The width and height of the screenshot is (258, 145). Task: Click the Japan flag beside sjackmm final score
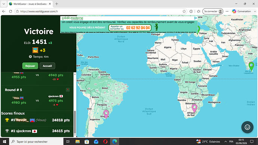pos(34,131)
